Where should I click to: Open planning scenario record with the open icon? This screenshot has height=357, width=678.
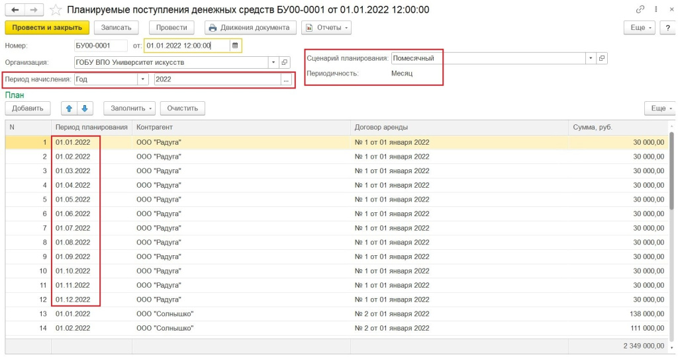click(602, 58)
